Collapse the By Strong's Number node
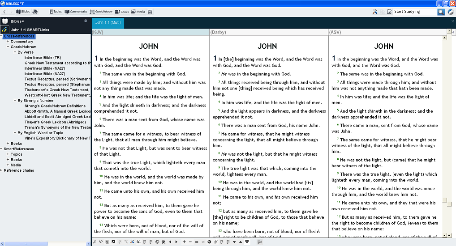This screenshot has width=456, height=246. click(15, 101)
